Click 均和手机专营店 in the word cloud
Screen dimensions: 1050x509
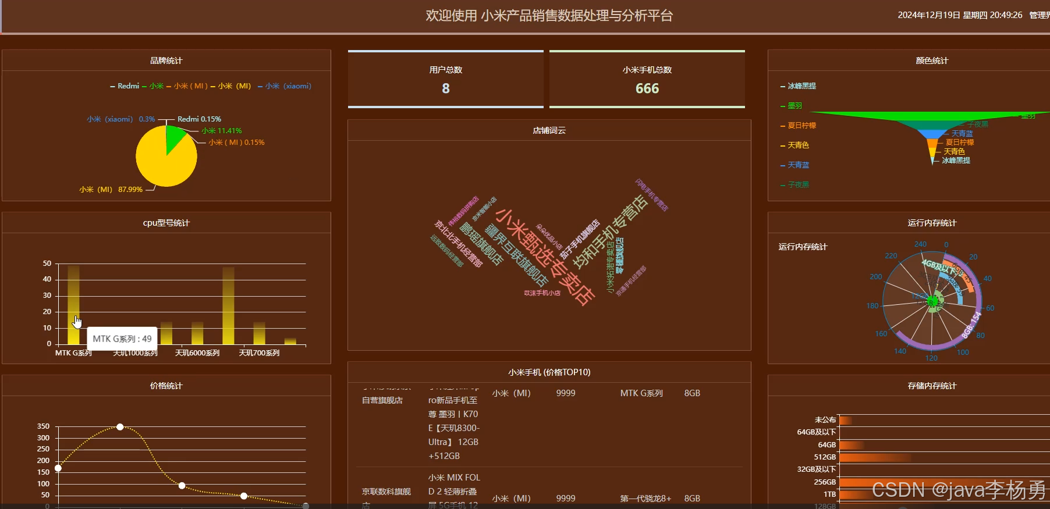pos(610,232)
